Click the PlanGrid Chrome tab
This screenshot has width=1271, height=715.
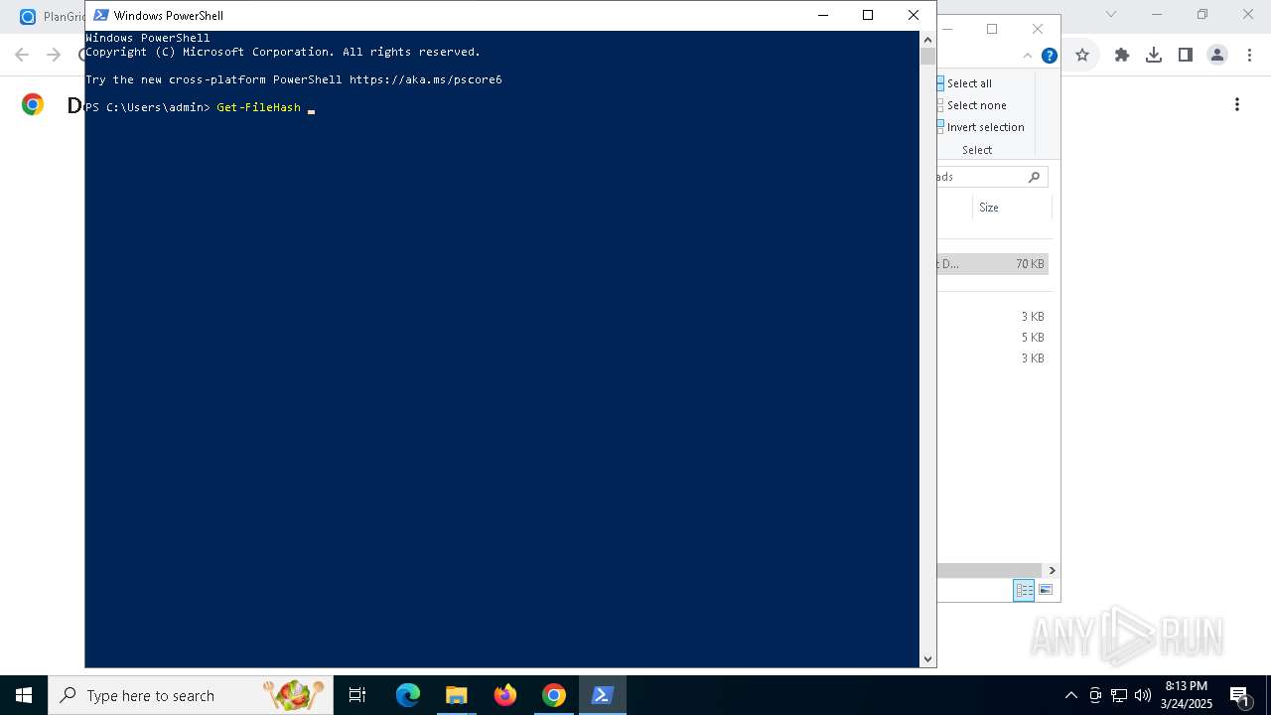(x=52, y=16)
